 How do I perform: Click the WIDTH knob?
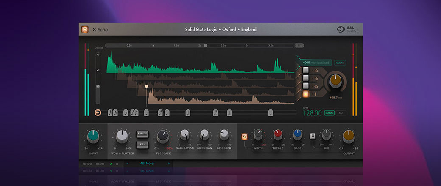pyautogui.click(x=258, y=135)
